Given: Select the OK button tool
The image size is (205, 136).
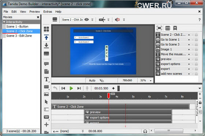Looking at the screenshot, I should [46, 117].
